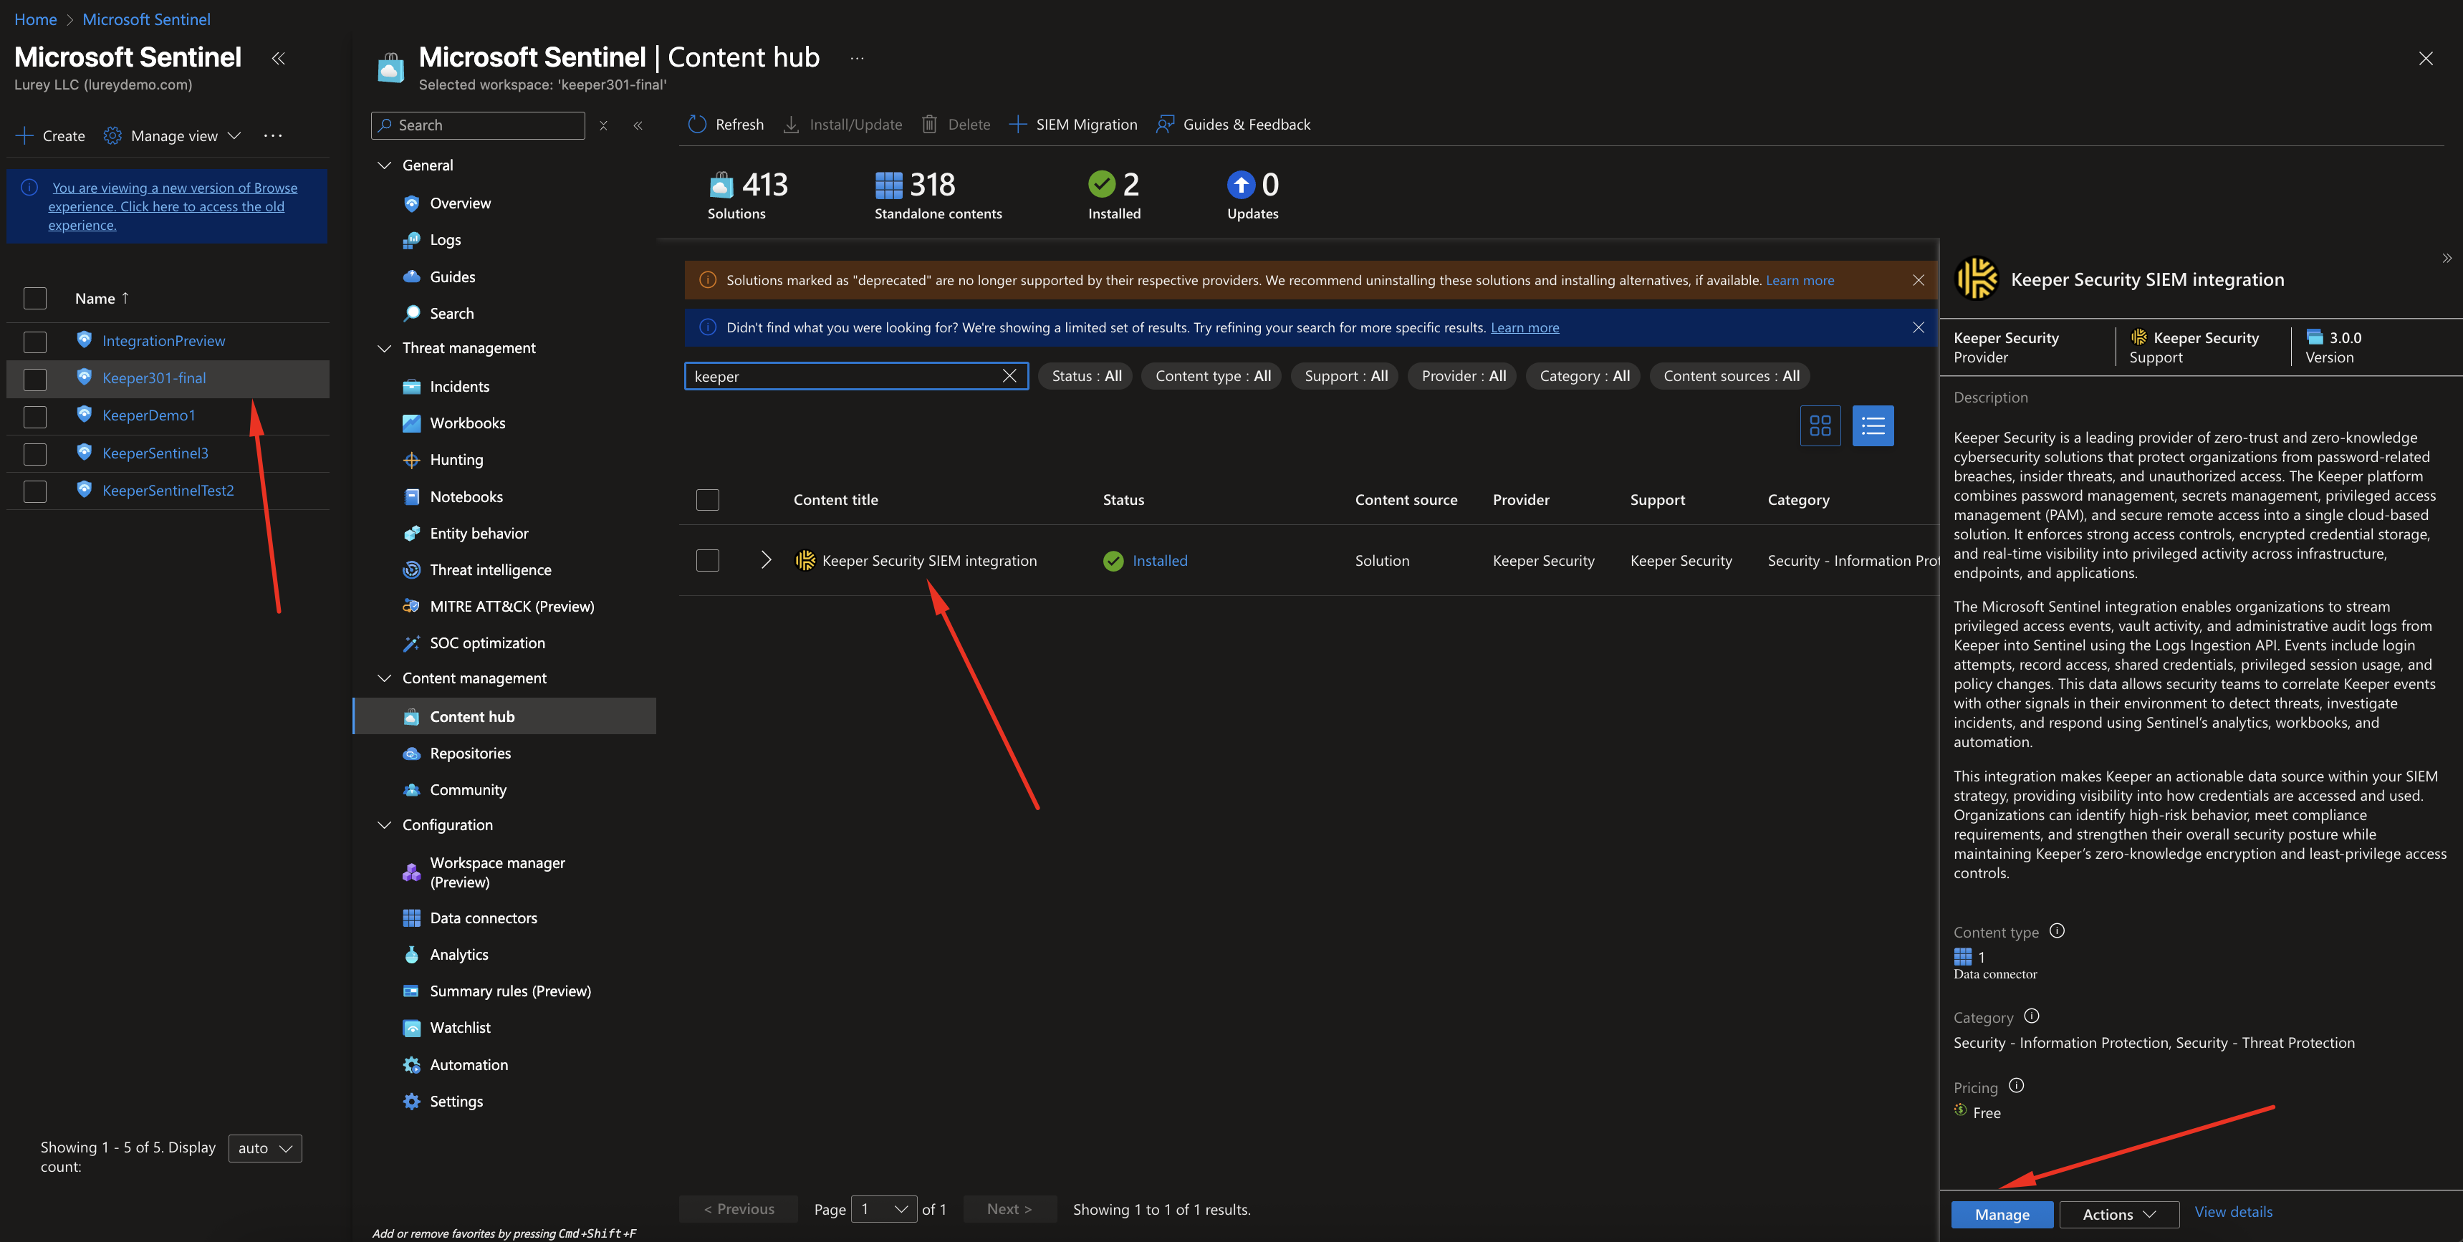The width and height of the screenshot is (2463, 1242).
Task: Collapse the Microsoft Sentinel workspace pane
Action: point(278,58)
